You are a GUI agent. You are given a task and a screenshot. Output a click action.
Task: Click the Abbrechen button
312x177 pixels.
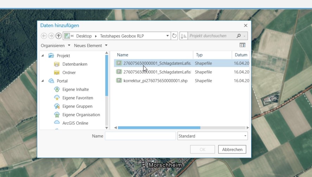pyautogui.click(x=232, y=149)
